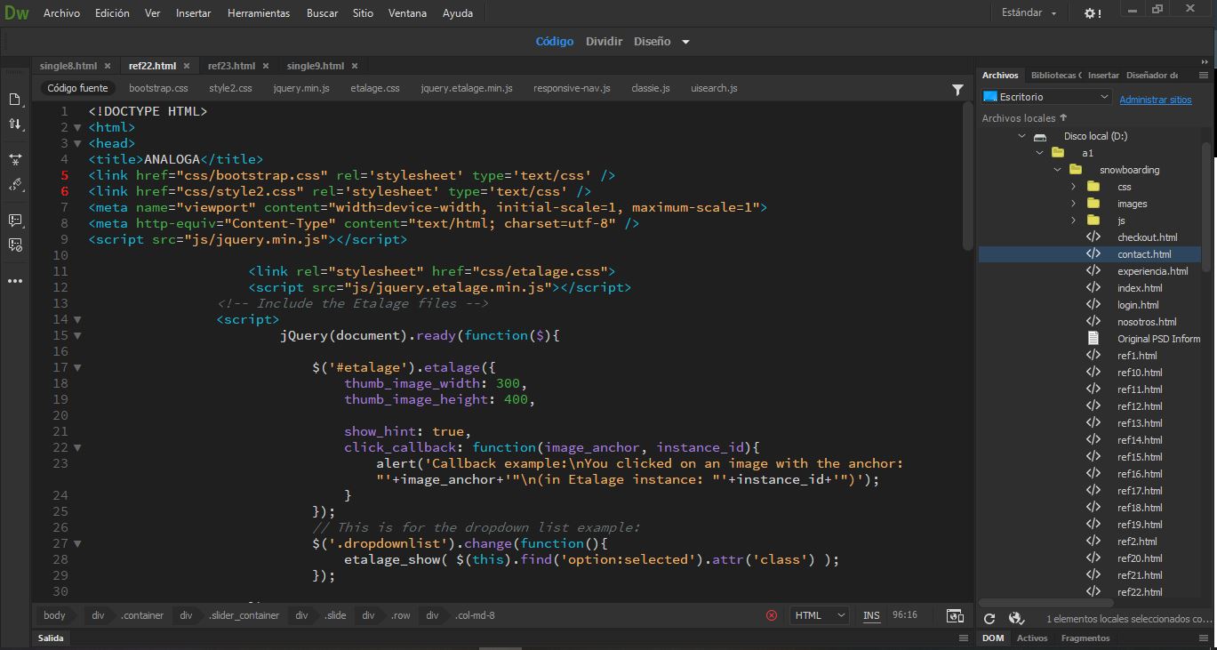Click the red error status icon

click(772, 615)
